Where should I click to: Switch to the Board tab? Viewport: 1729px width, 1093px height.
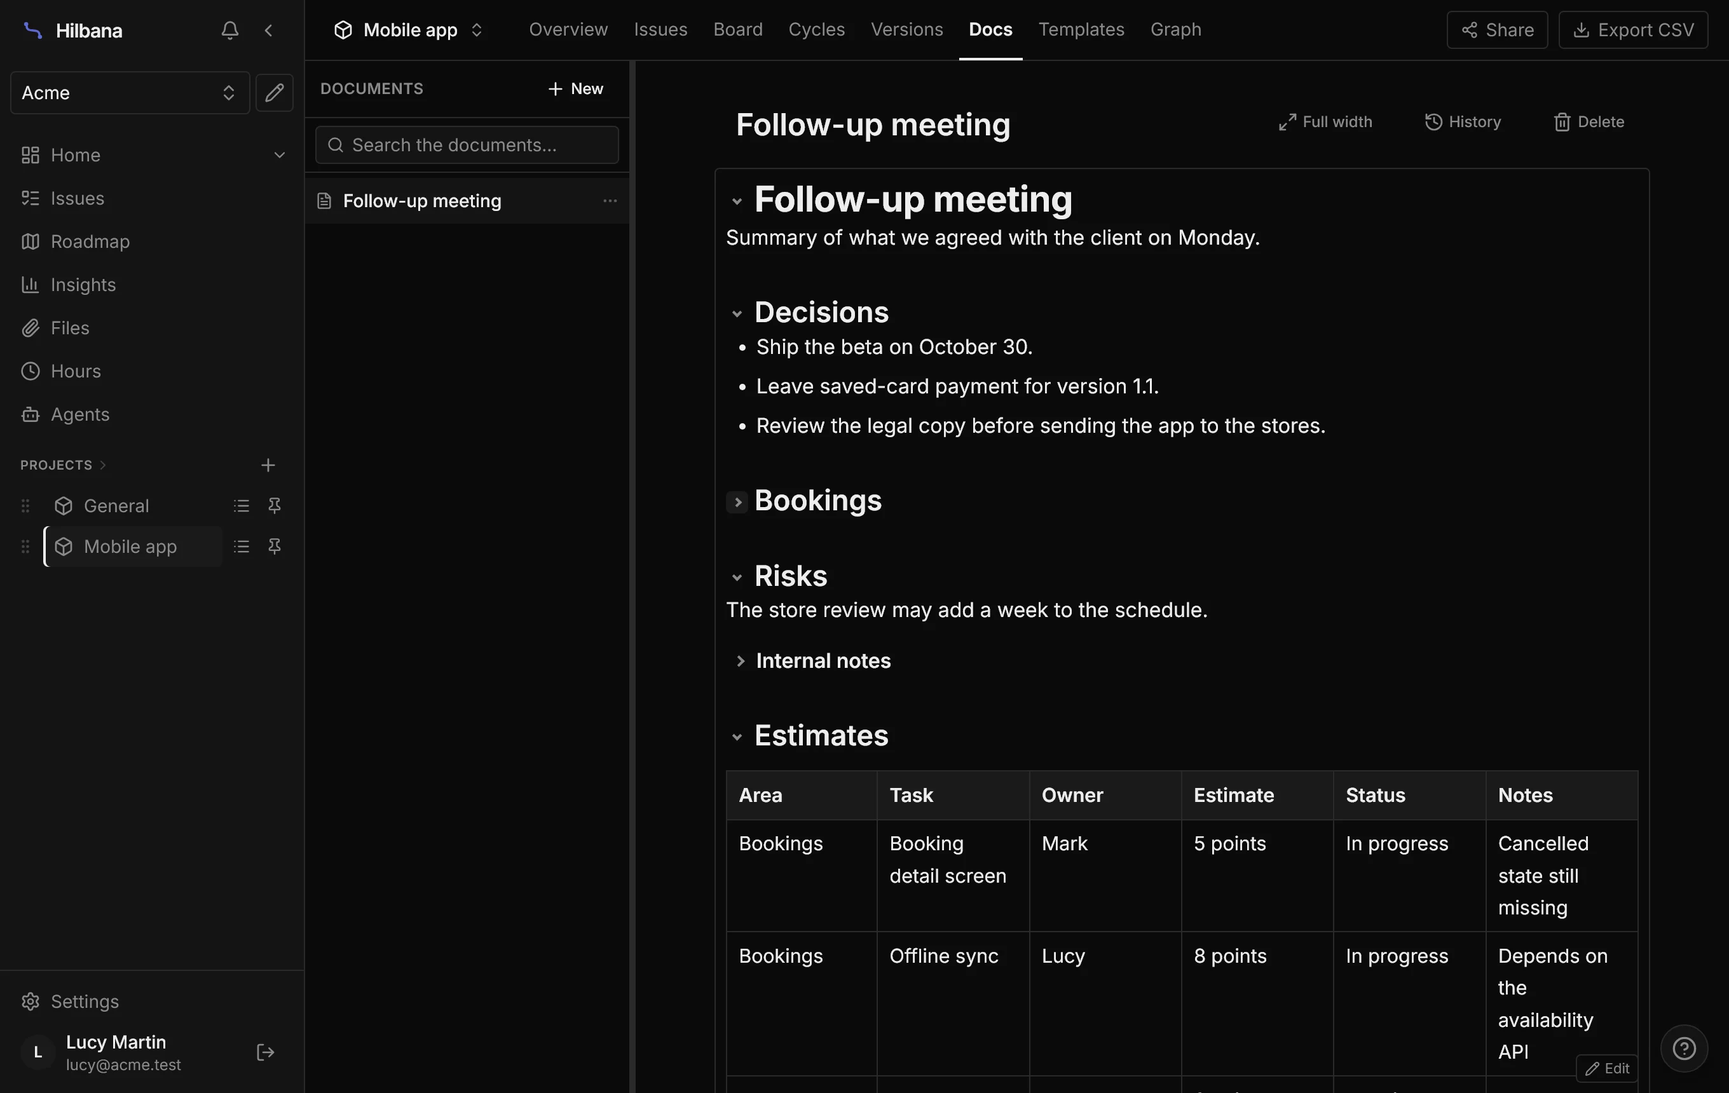point(737,29)
